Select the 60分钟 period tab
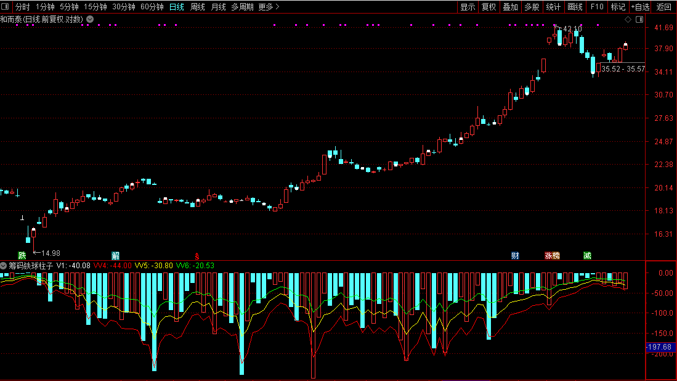This screenshot has height=381, width=677. coord(152,7)
